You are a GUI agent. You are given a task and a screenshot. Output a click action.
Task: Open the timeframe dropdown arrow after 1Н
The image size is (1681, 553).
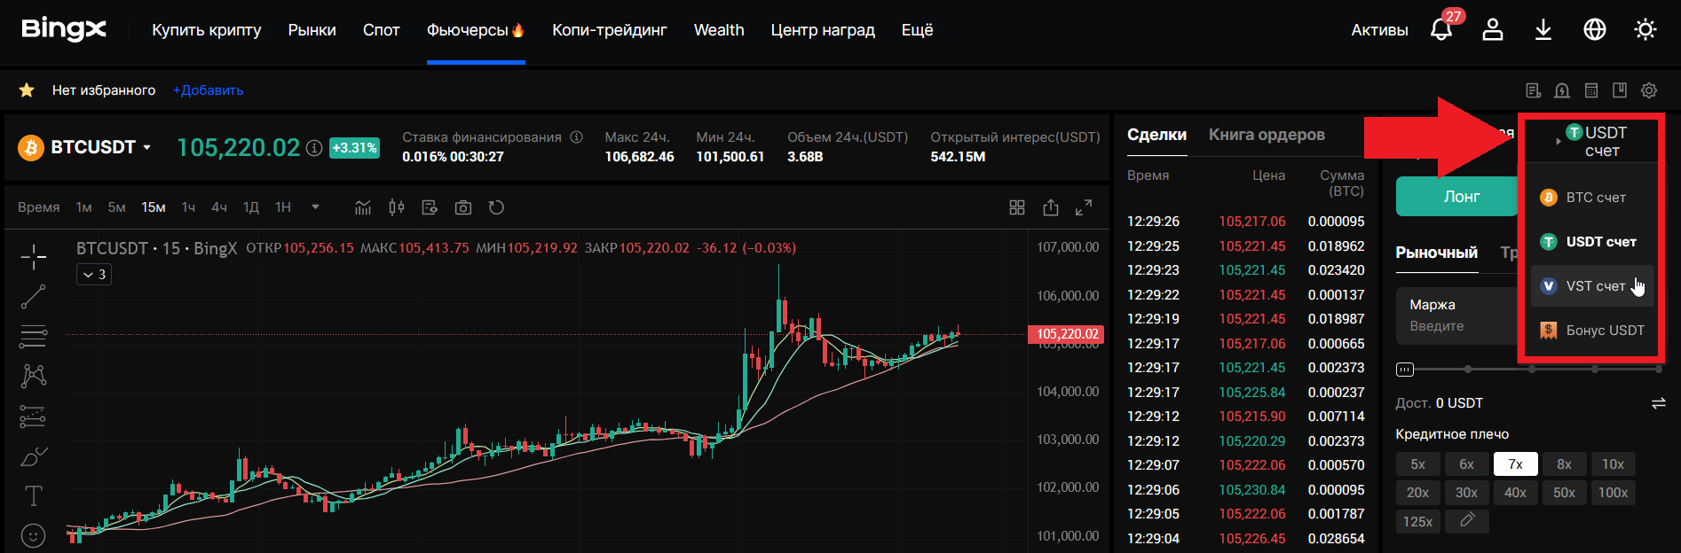click(x=315, y=207)
